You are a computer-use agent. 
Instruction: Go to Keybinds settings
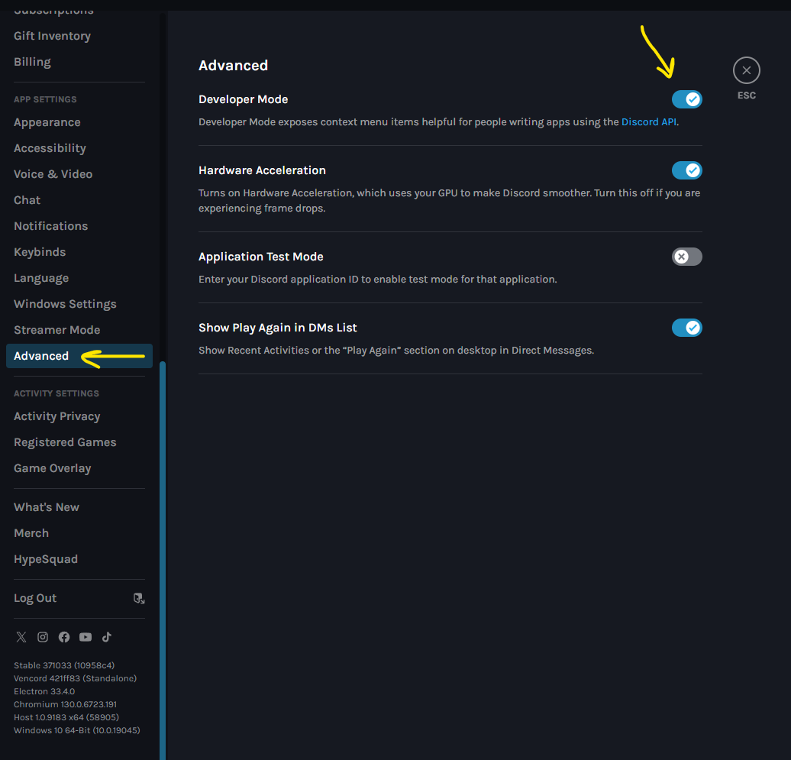(x=40, y=252)
